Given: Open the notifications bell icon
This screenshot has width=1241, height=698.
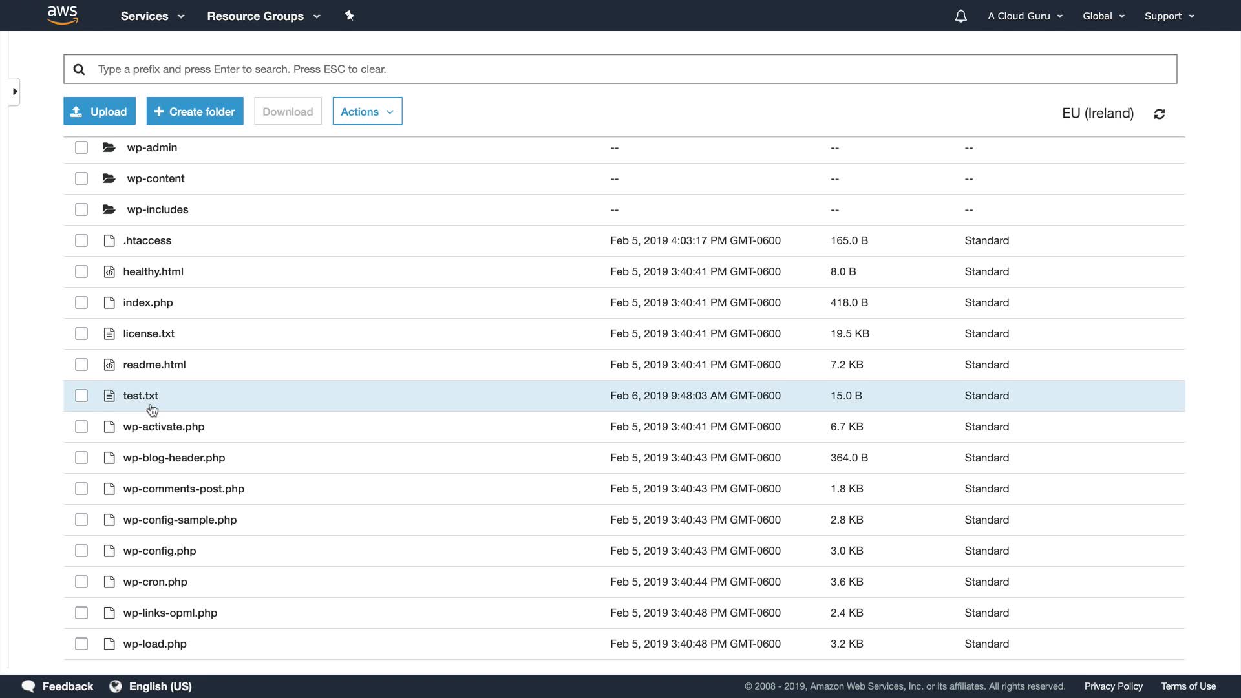Looking at the screenshot, I should pos(960,16).
